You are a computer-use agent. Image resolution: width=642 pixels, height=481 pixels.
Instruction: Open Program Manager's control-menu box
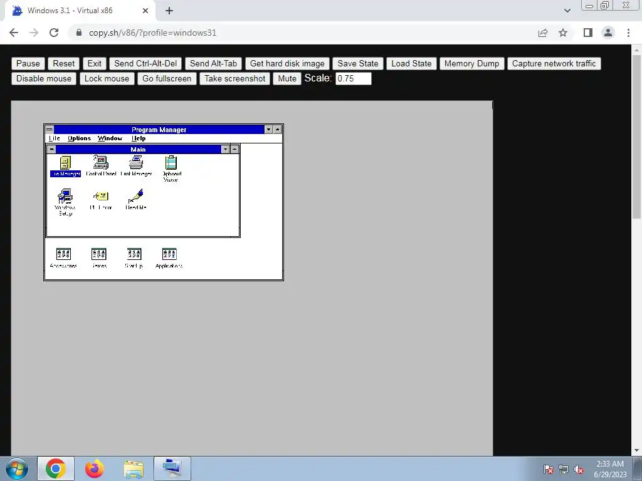point(50,129)
